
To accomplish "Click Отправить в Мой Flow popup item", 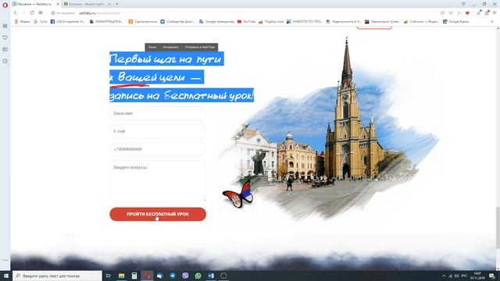I will click(x=200, y=47).
